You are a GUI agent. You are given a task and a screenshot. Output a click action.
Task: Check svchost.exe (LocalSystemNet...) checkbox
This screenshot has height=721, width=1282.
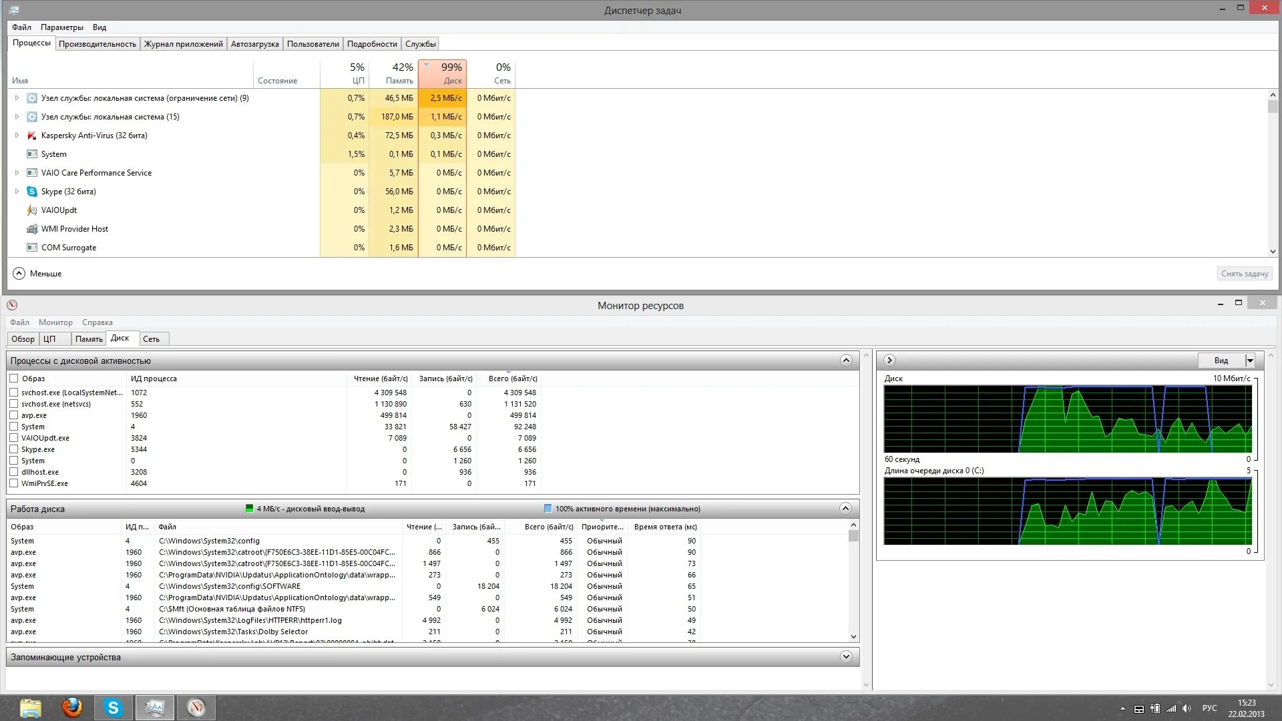point(13,393)
